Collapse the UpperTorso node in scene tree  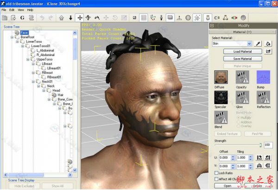point(27,60)
